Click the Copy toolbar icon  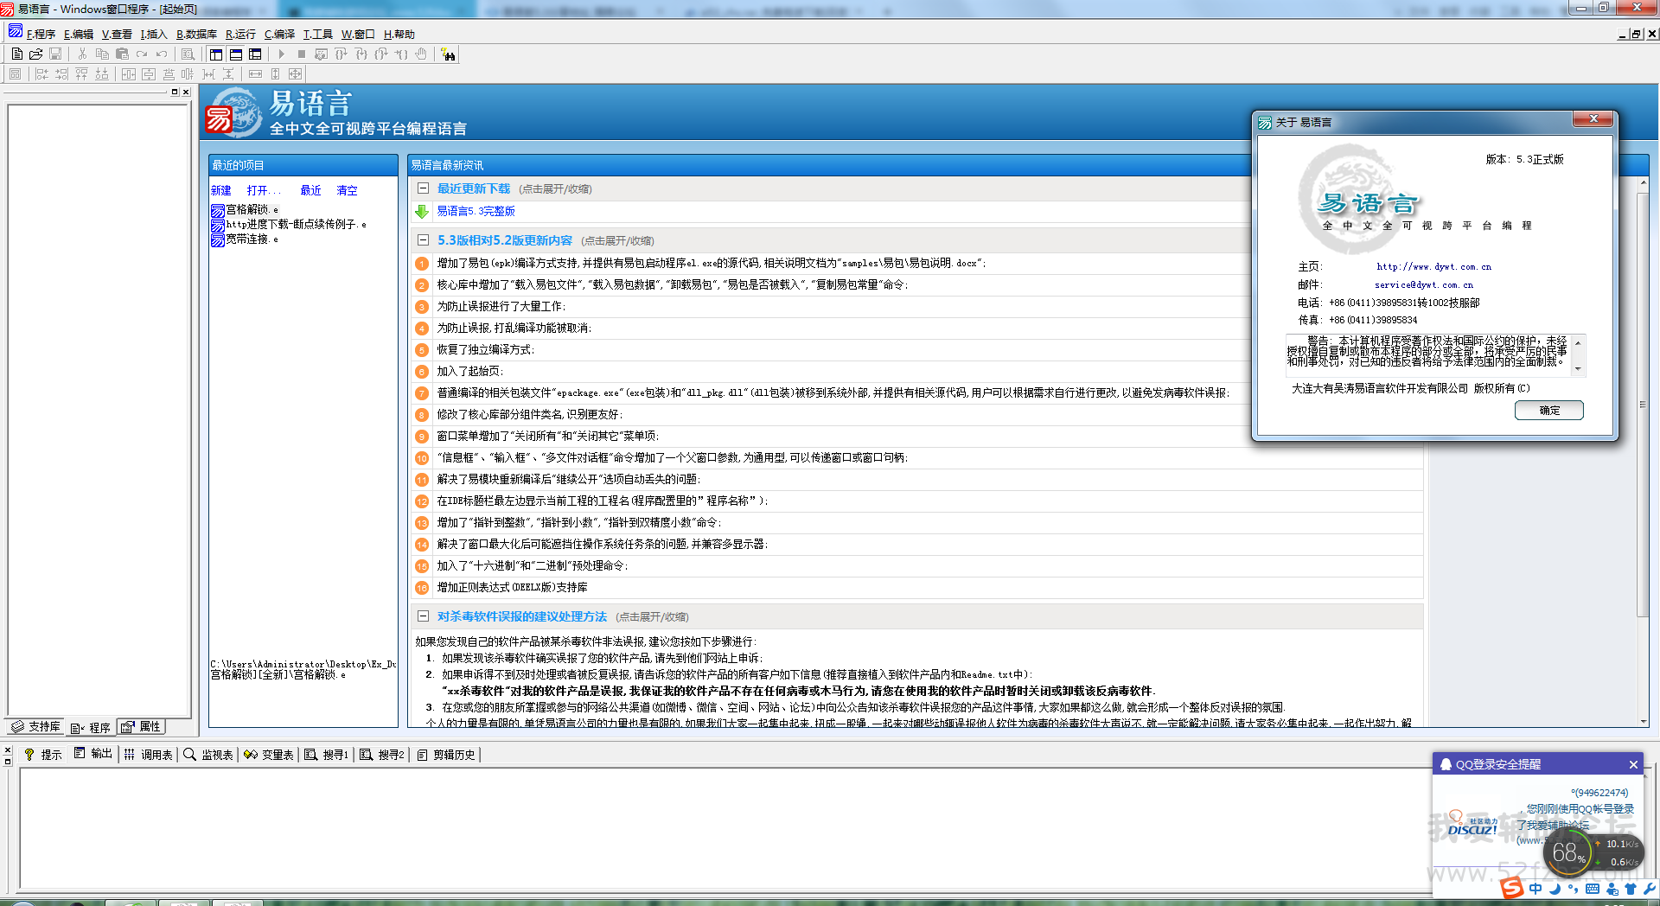tap(102, 54)
